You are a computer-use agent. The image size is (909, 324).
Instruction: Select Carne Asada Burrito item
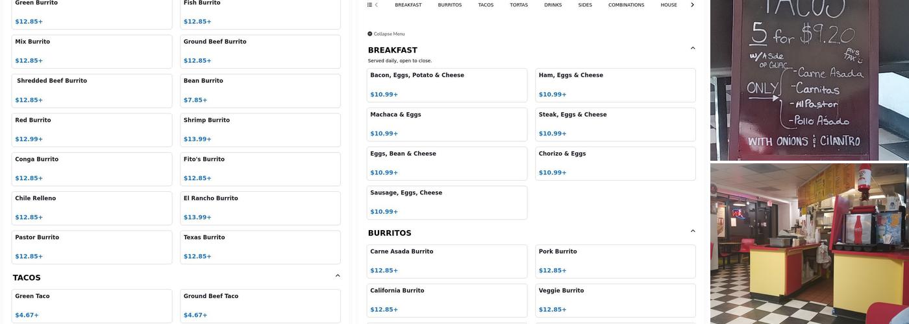[447, 261]
